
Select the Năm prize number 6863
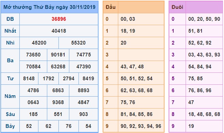point(58,90)
